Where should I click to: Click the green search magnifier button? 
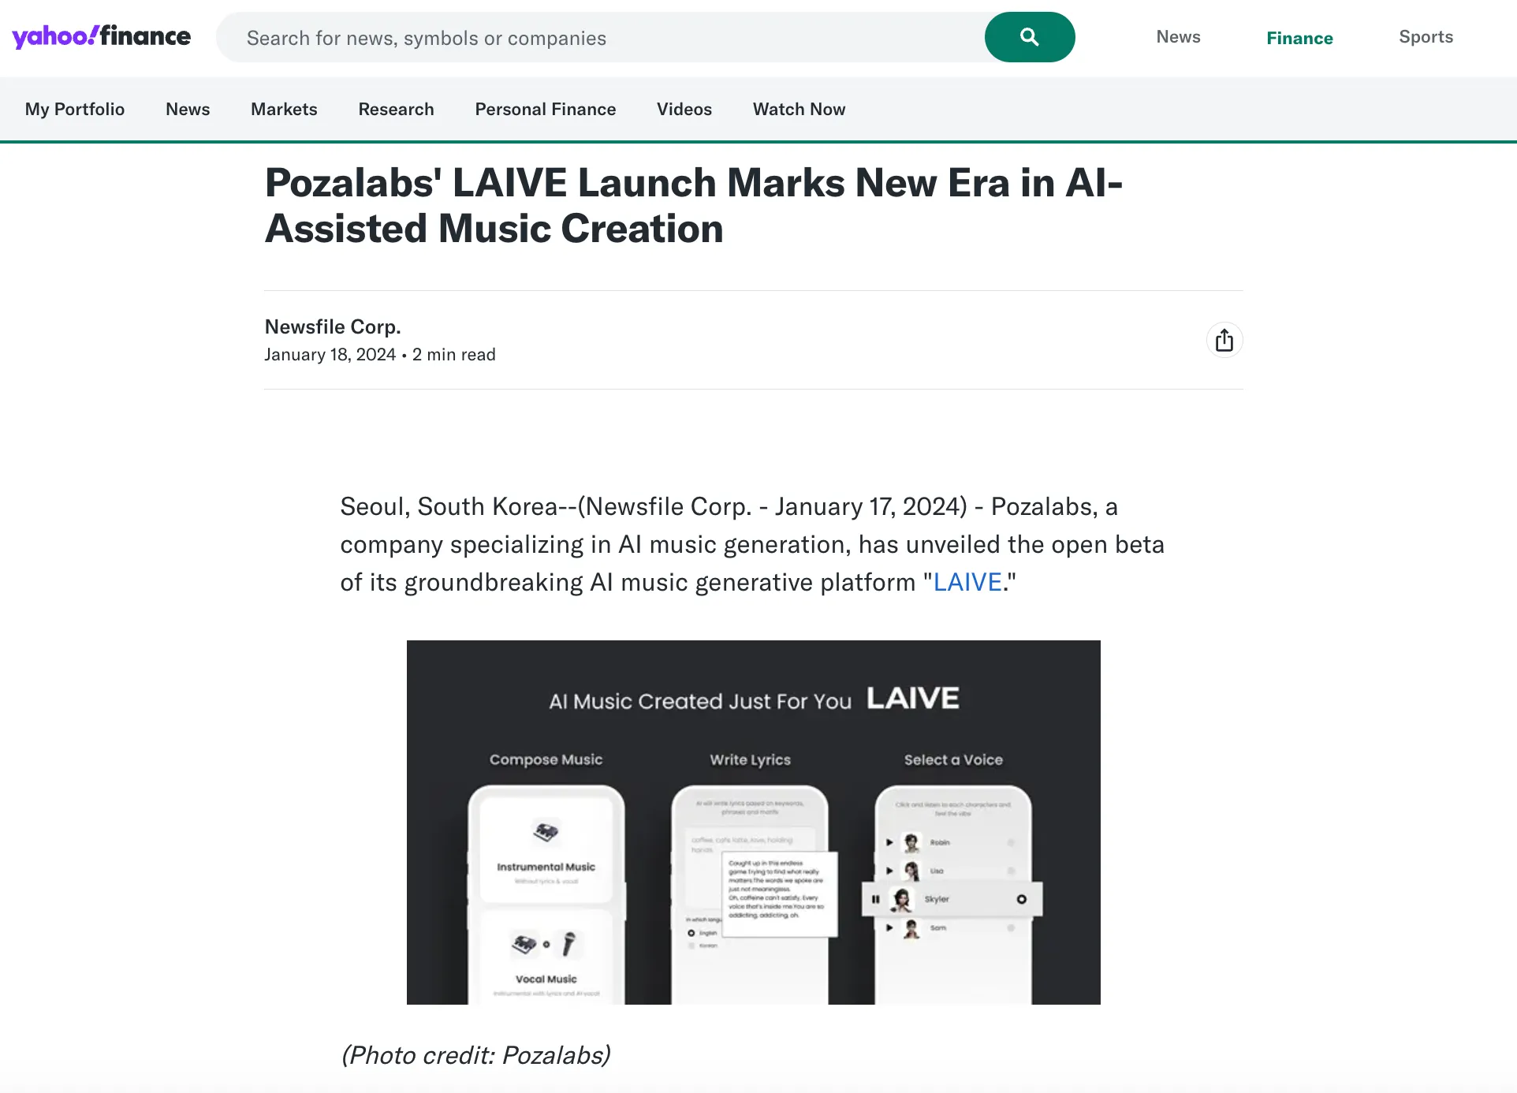1029,37
